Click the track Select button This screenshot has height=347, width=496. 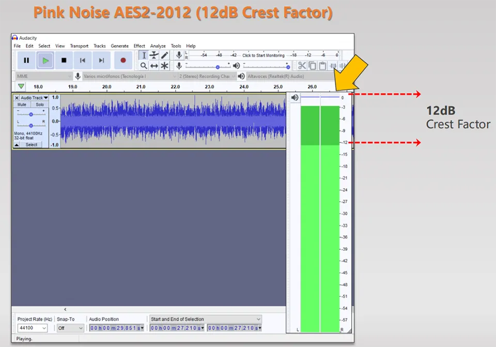(32, 145)
